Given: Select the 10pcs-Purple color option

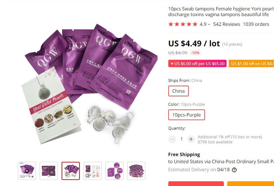Looking at the screenshot, I should click(186, 115).
